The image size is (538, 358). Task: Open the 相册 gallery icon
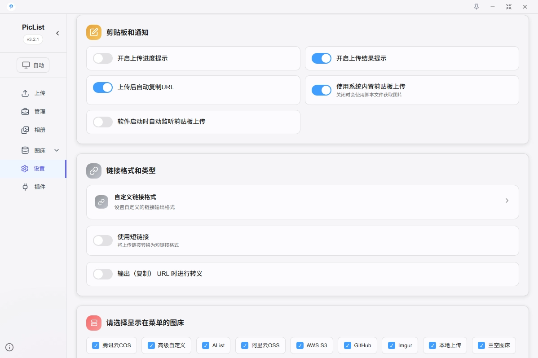[25, 130]
